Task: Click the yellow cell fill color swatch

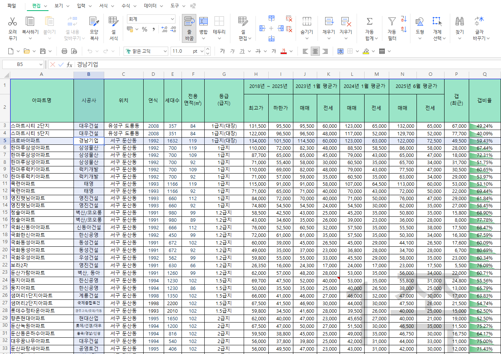Action: coord(366,51)
